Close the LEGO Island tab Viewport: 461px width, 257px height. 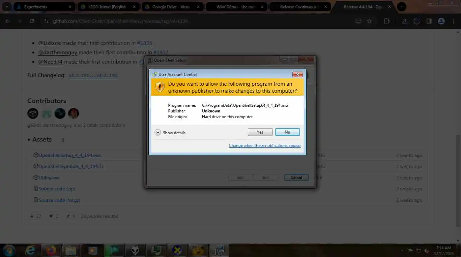134,7
